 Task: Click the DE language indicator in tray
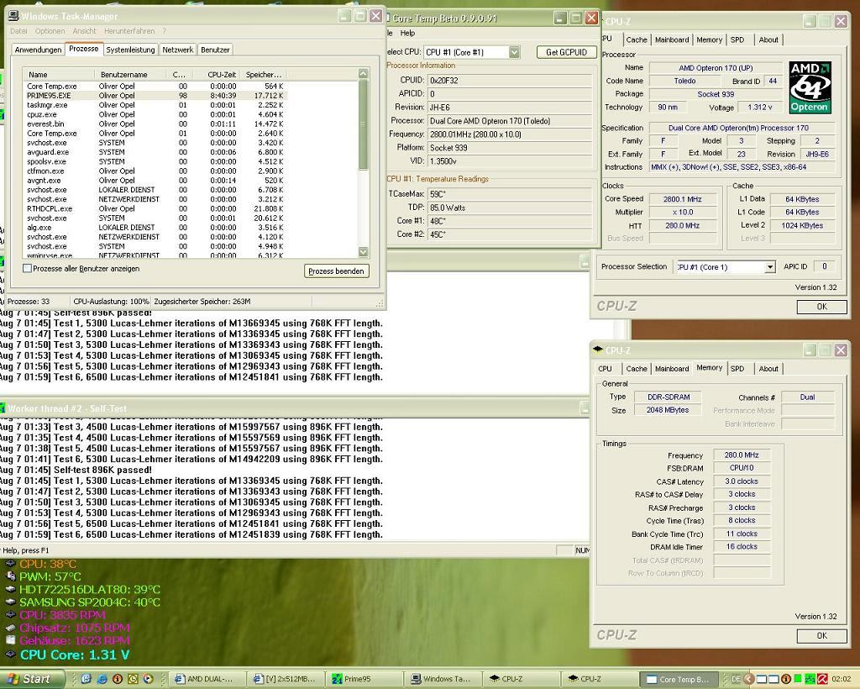736,679
